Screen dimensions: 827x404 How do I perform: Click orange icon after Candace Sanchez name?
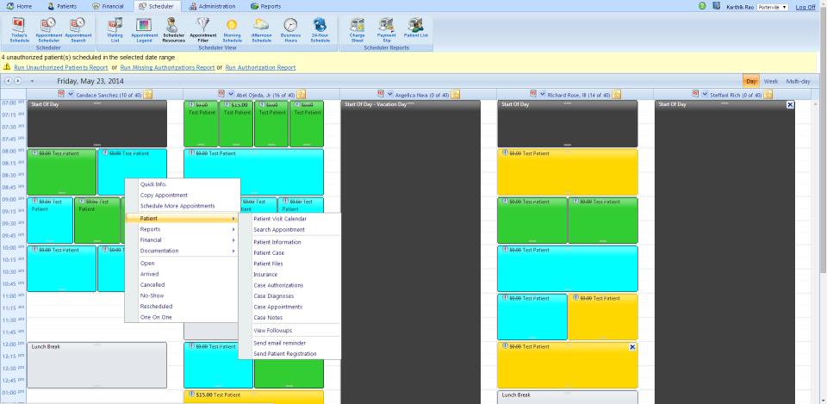tap(147, 95)
